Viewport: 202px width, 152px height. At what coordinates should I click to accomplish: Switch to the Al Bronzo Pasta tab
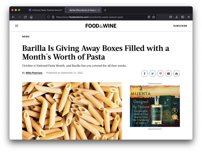click(46, 10)
